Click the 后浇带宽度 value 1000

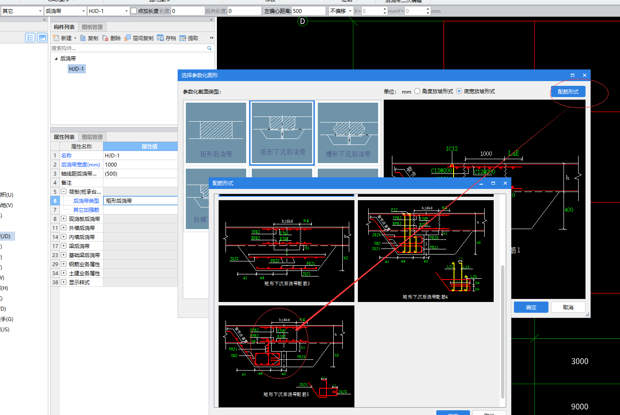(x=141, y=164)
